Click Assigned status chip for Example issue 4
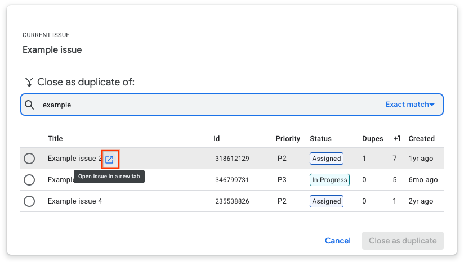The image size is (464, 262). [327, 201]
